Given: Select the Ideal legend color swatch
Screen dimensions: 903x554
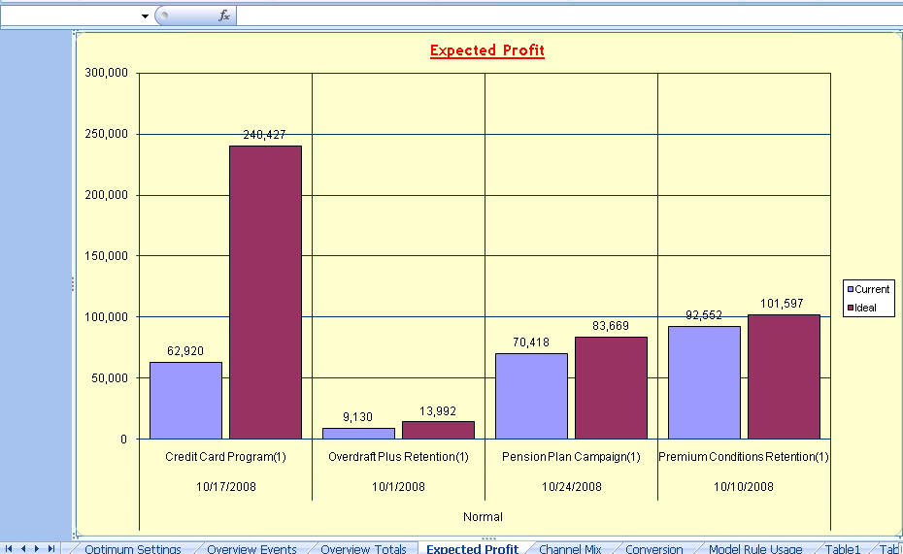Looking at the screenshot, I should (850, 308).
